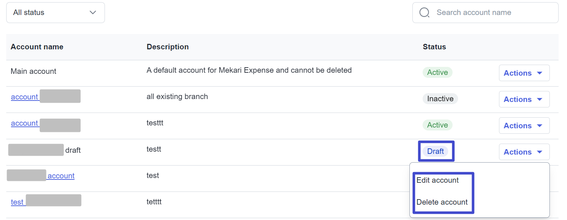Click Active badge in Main account row
Screen dimensions: 567x220
tap(437, 72)
